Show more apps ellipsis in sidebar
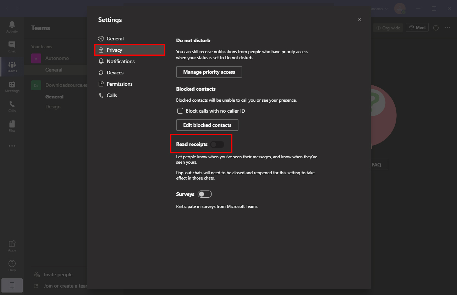 click(x=12, y=146)
